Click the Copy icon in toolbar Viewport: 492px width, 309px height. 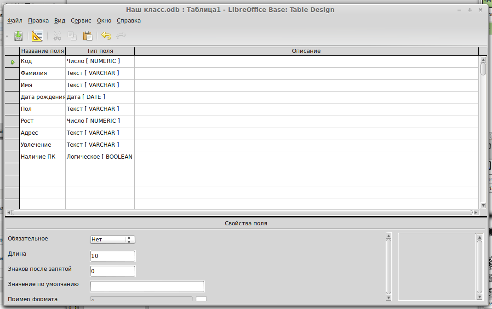tap(72, 36)
